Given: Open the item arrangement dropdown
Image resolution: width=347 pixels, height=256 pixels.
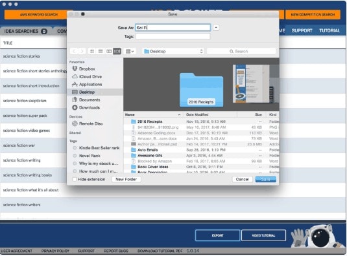Looking at the screenshot, I should [130, 51].
